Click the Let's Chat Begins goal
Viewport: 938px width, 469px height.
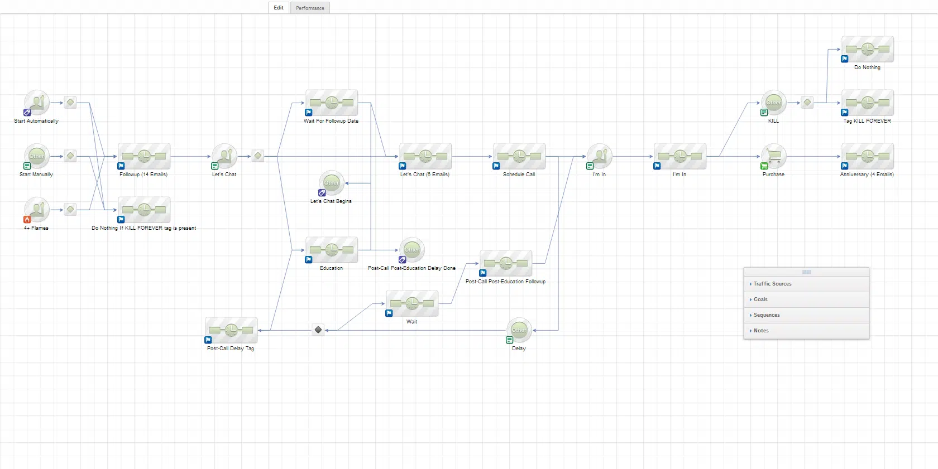click(x=332, y=183)
